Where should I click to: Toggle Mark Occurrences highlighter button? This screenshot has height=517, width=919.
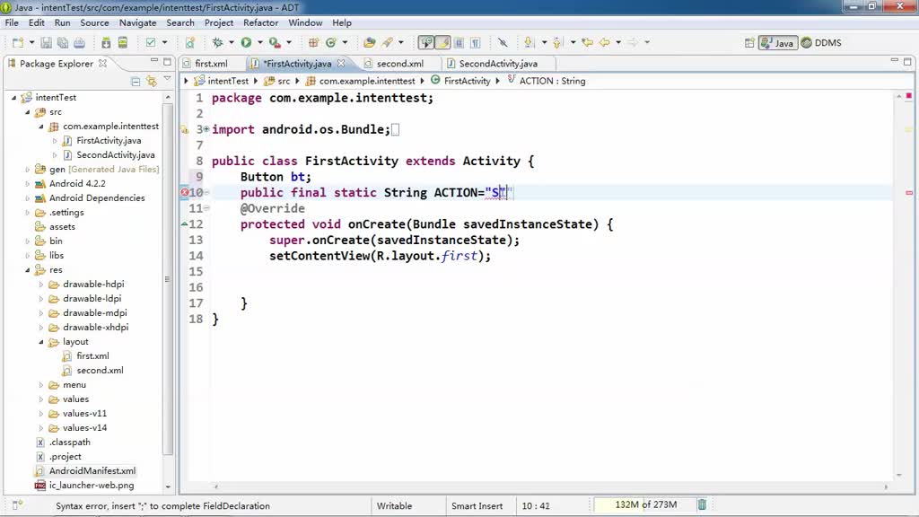click(x=442, y=43)
